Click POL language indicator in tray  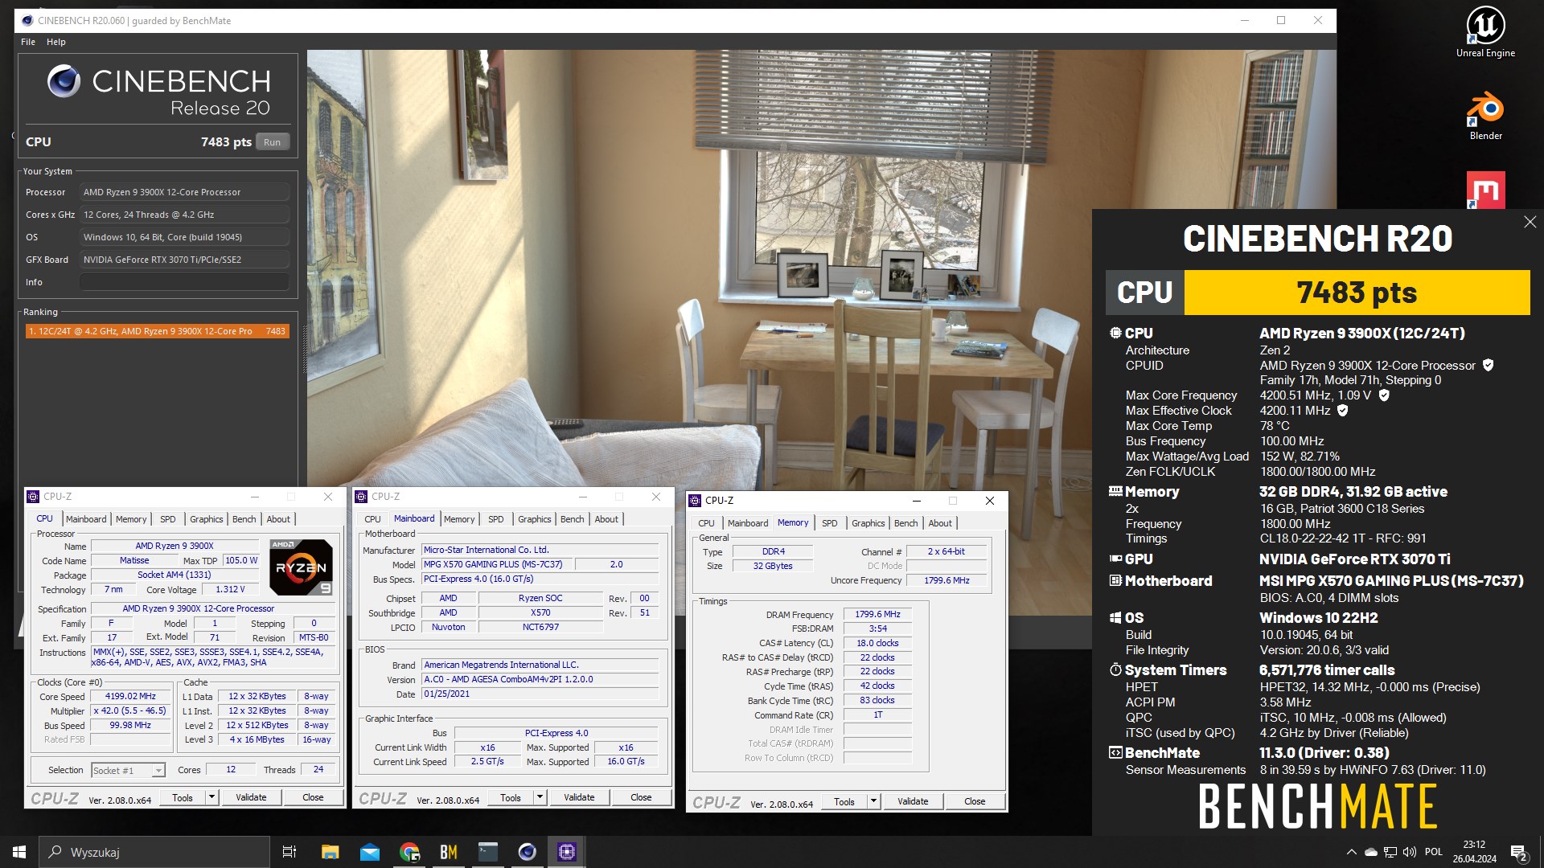(1434, 852)
